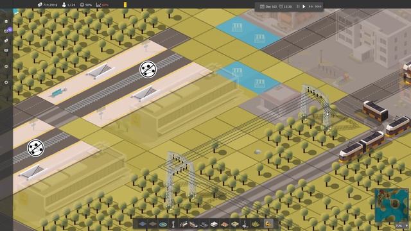Screen dimensions: 411x231
Task: Click the small grey rock on the grass
Action: pyautogui.click(x=258, y=151)
